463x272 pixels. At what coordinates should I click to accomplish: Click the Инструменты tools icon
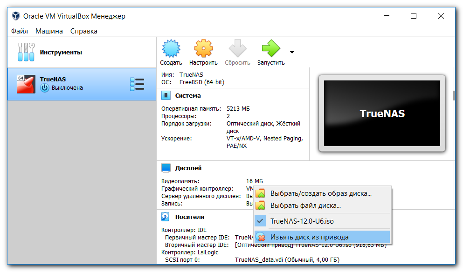tap(26, 52)
